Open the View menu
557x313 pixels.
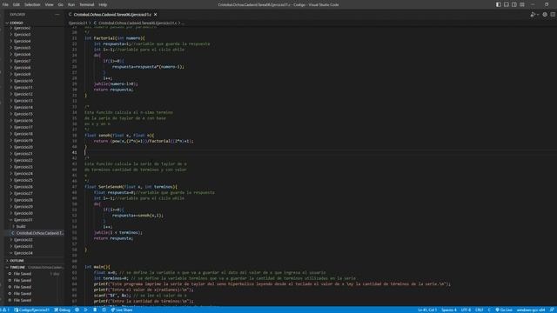click(49, 4)
